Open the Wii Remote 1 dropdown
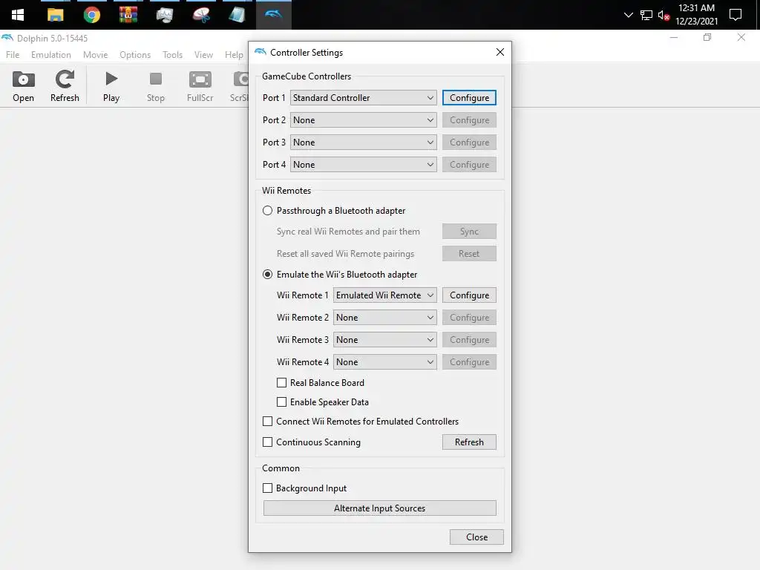The height and width of the screenshot is (570, 760). [x=385, y=295]
